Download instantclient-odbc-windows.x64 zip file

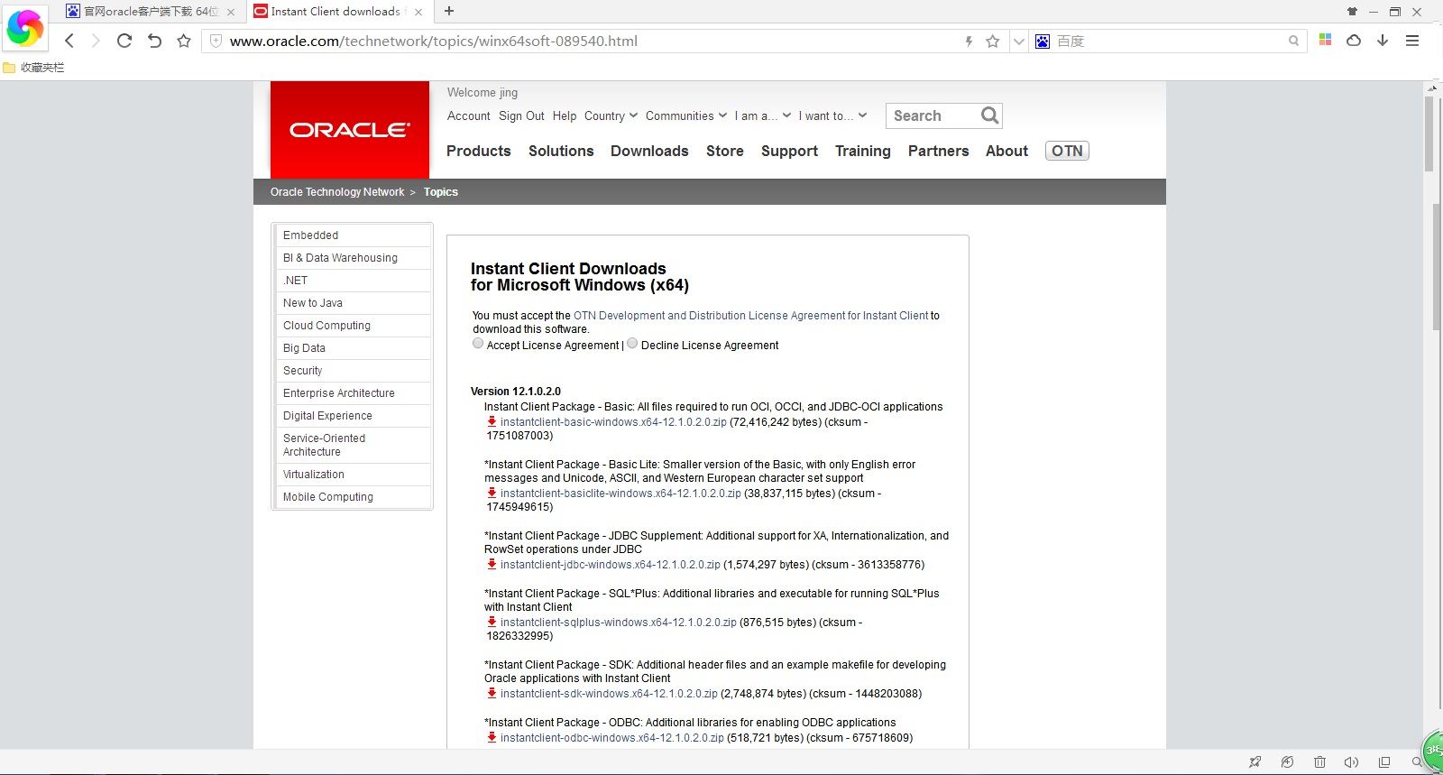612,738
